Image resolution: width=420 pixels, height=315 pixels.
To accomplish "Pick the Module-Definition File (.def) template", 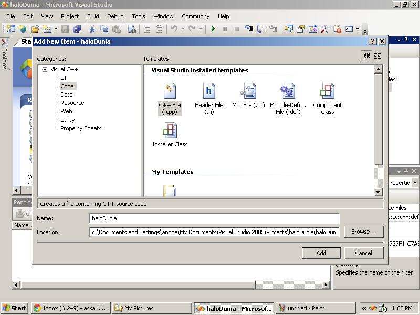I will click(288, 99).
